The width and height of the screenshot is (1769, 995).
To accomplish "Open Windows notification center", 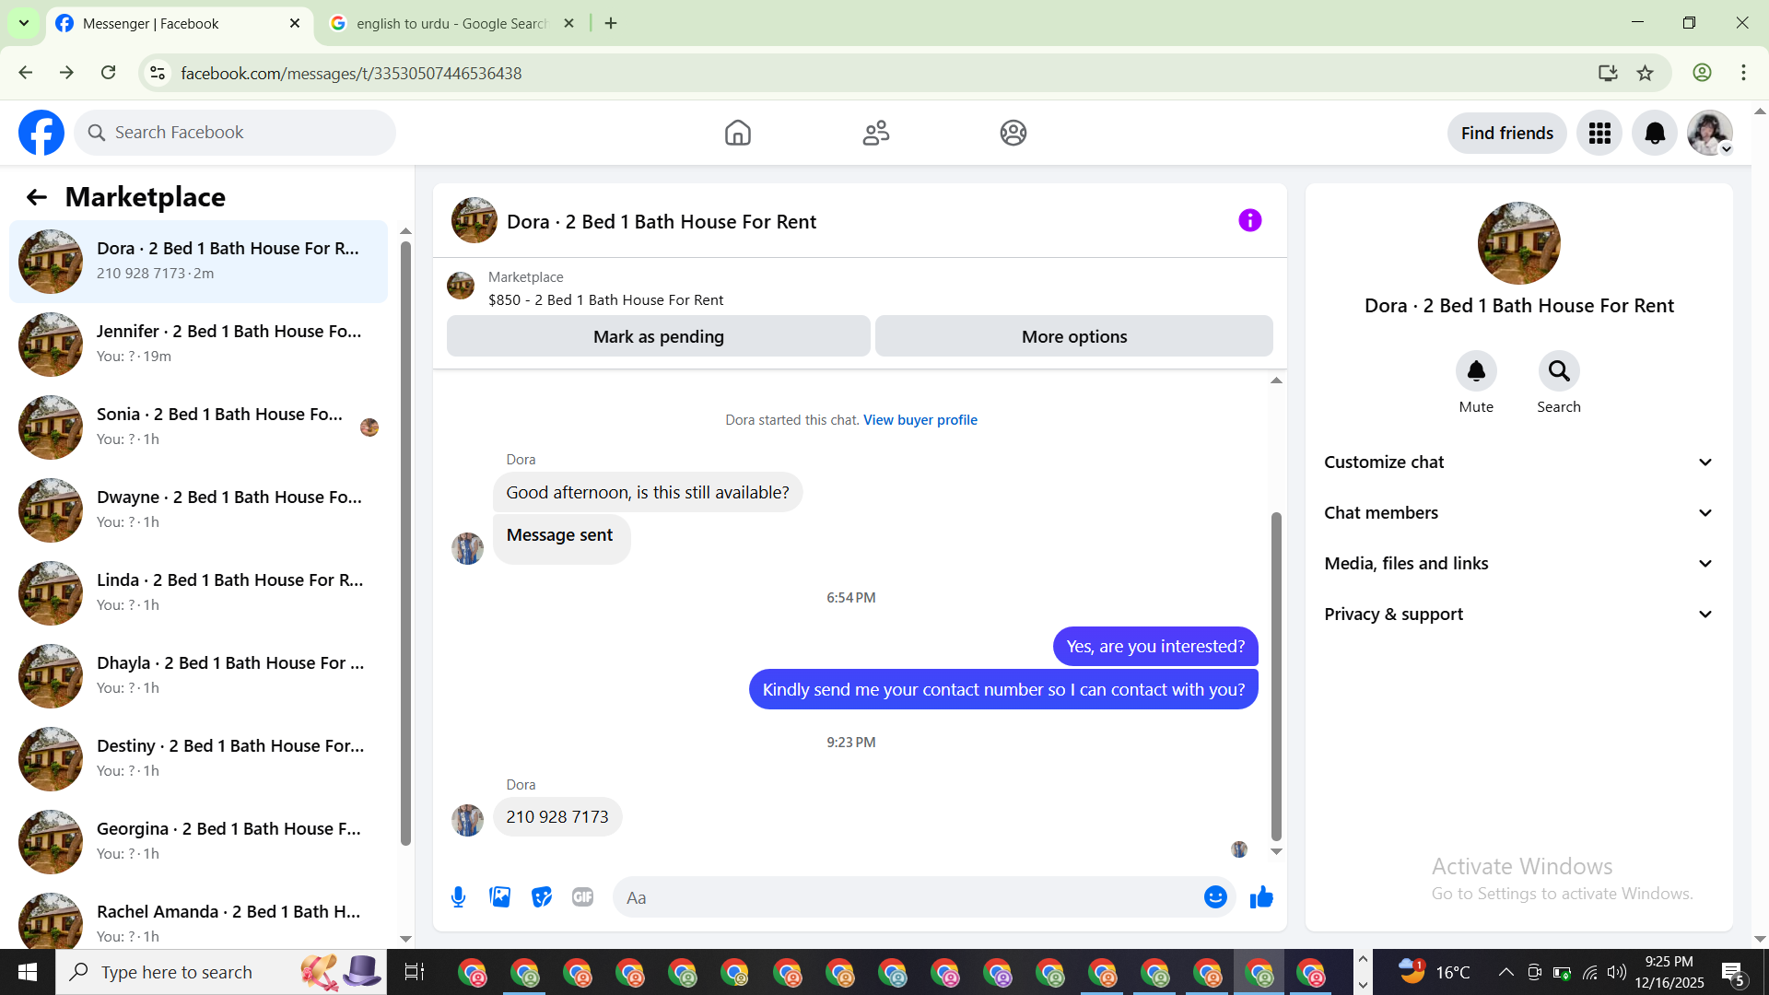I will pos(1733,973).
